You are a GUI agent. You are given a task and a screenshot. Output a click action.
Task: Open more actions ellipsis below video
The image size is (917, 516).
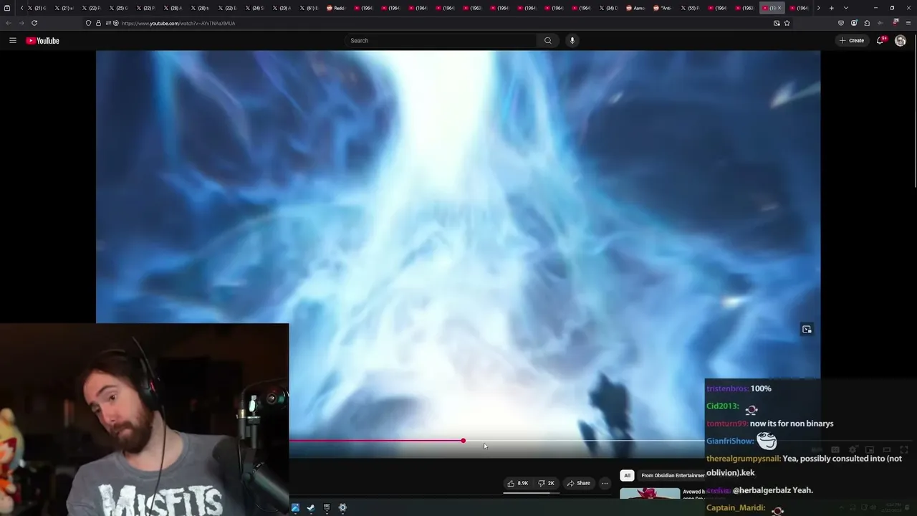tap(605, 483)
